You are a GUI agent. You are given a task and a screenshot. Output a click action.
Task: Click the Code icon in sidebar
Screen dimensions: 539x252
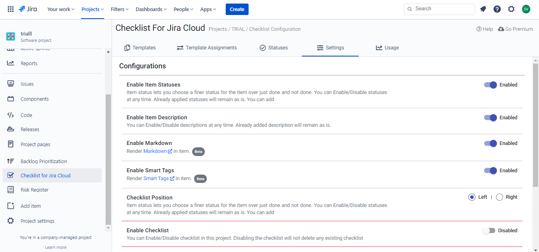pos(11,115)
